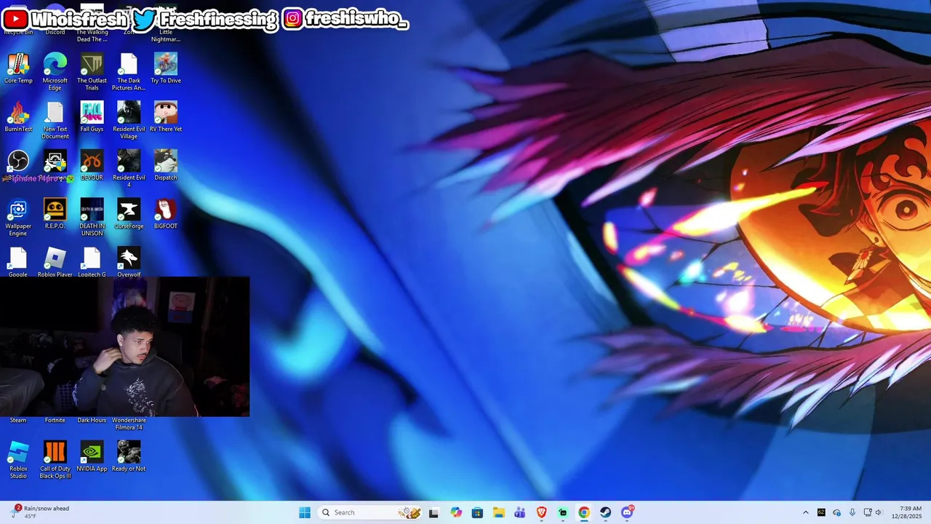Select the Wondershare Filmora 14 label

129,424
